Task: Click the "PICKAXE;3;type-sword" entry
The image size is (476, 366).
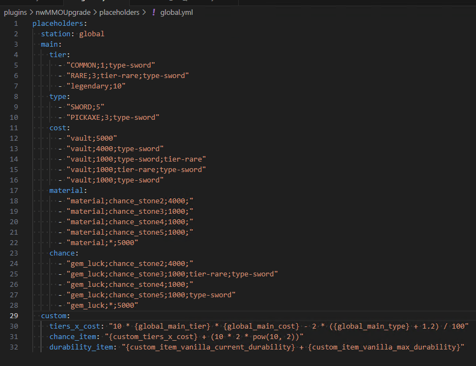Action: pyautogui.click(x=113, y=117)
